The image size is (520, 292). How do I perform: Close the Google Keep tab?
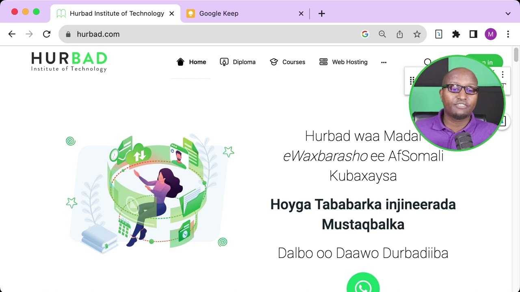tap(301, 13)
